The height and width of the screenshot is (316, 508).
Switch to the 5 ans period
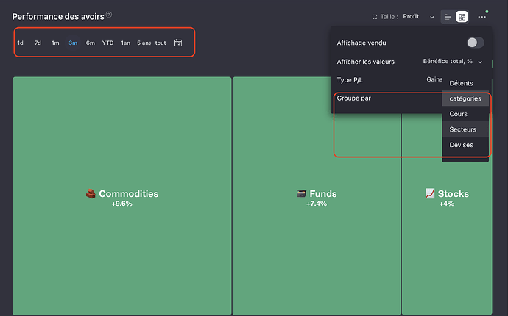point(144,43)
